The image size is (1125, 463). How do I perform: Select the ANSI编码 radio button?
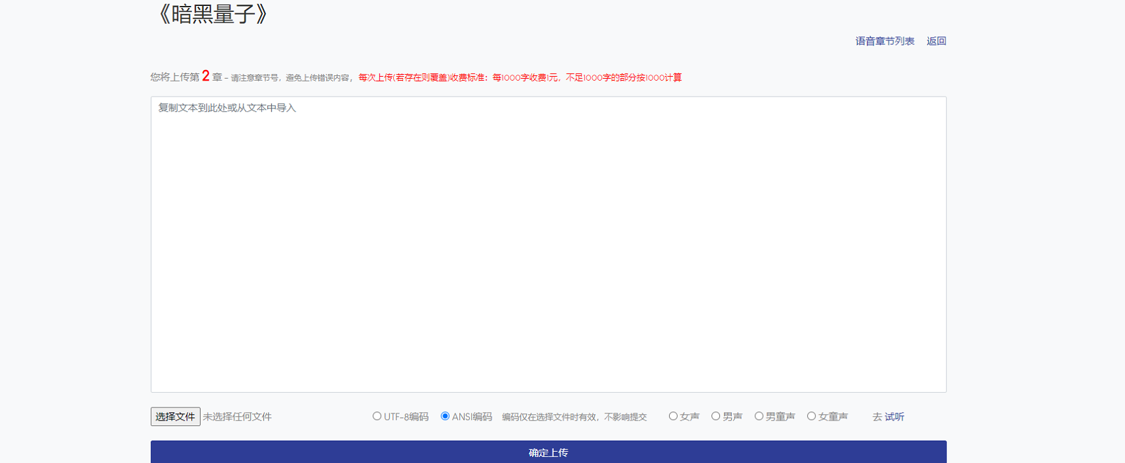(445, 416)
